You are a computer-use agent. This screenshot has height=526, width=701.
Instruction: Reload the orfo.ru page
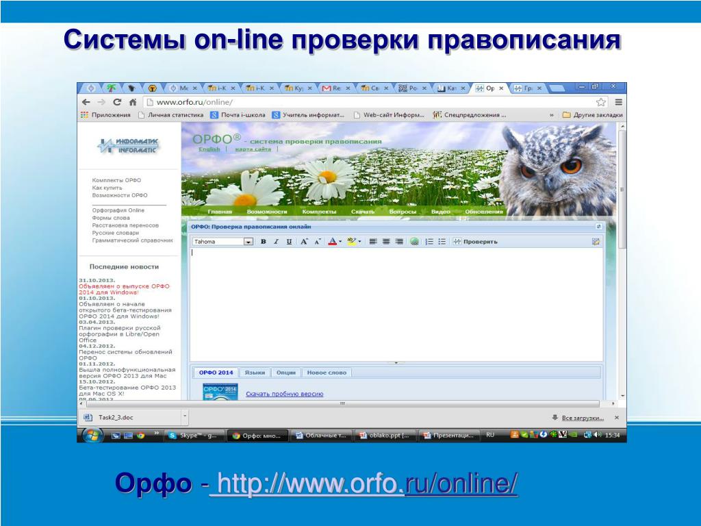pos(117,102)
